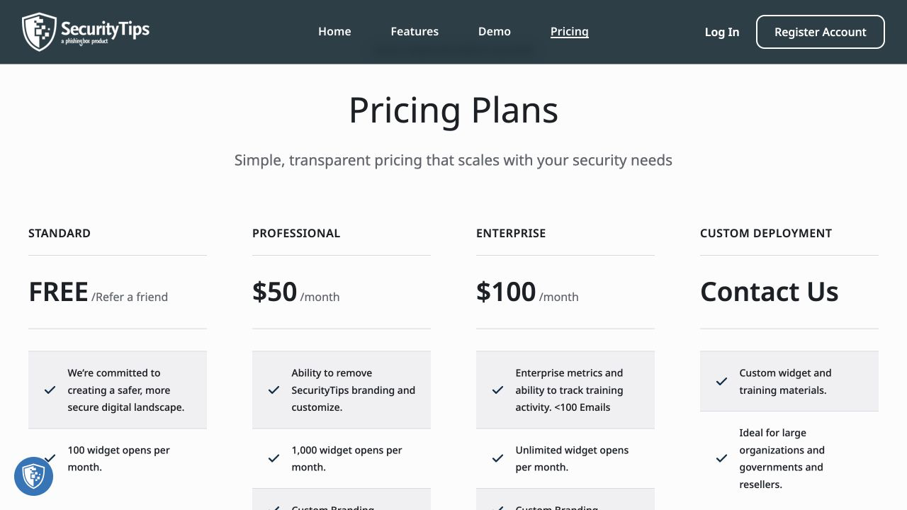Click checkmark next to 'Ideal for large organizations'
This screenshot has width=907, height=510.
pos(721,458)
